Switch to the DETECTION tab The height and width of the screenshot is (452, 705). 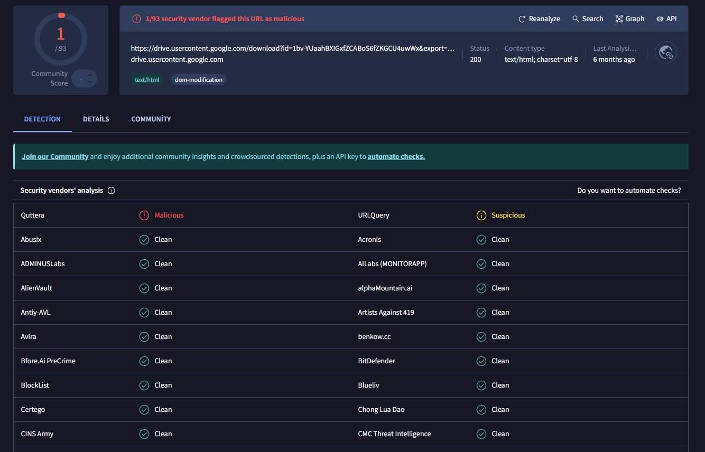tap(42, 119)
